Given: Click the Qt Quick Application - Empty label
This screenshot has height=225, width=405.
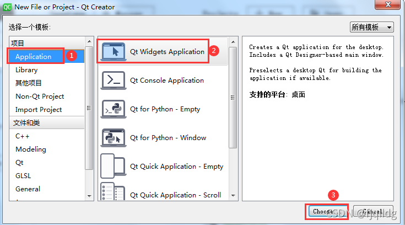Looking at the screenshot, I should click(176, 167).
